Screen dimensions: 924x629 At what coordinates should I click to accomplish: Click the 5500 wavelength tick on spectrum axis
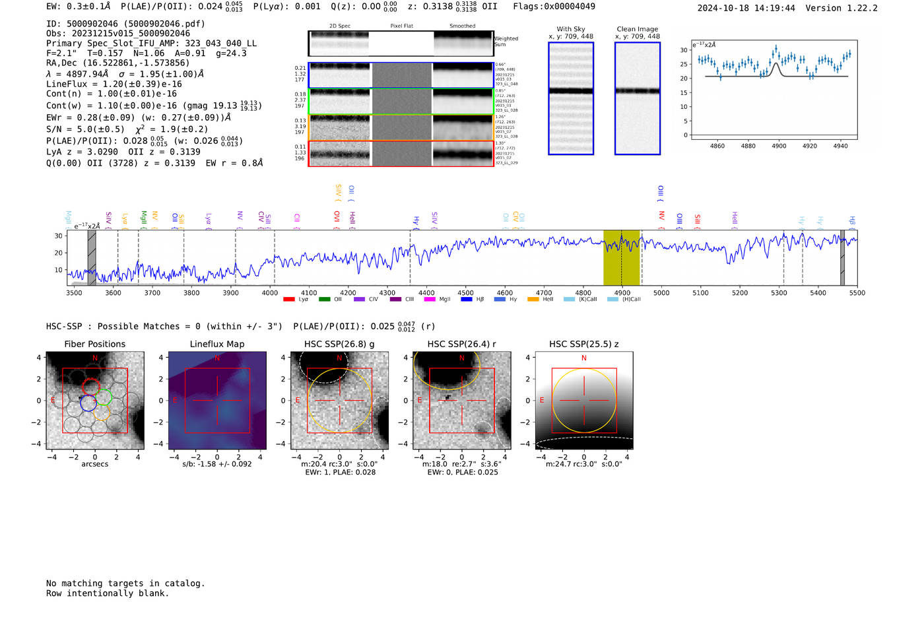(x=857, y=293)
